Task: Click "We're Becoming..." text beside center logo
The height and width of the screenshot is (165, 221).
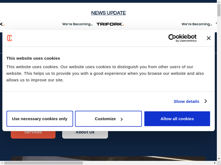Action: (77, 24)
